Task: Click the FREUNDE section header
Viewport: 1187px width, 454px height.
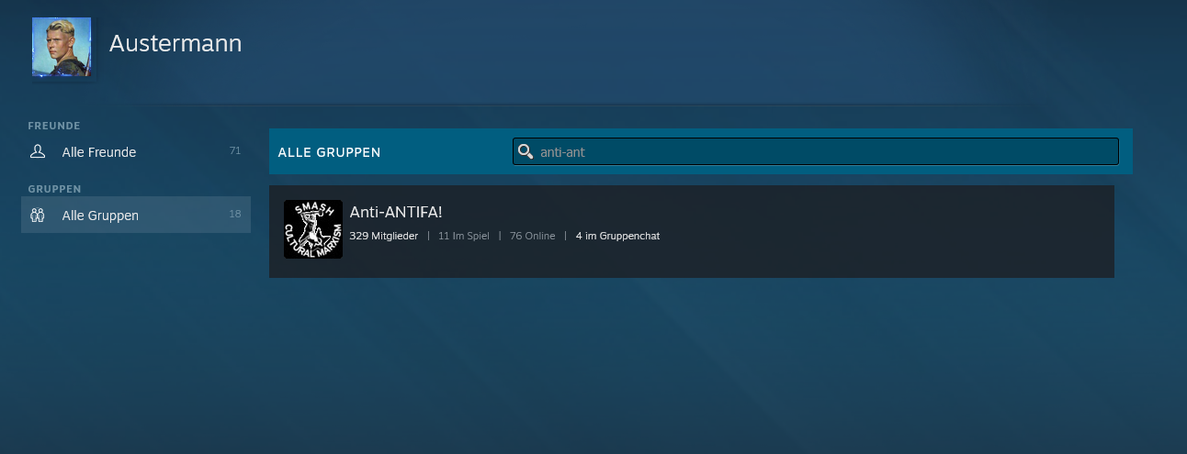Action: point(54,126)
